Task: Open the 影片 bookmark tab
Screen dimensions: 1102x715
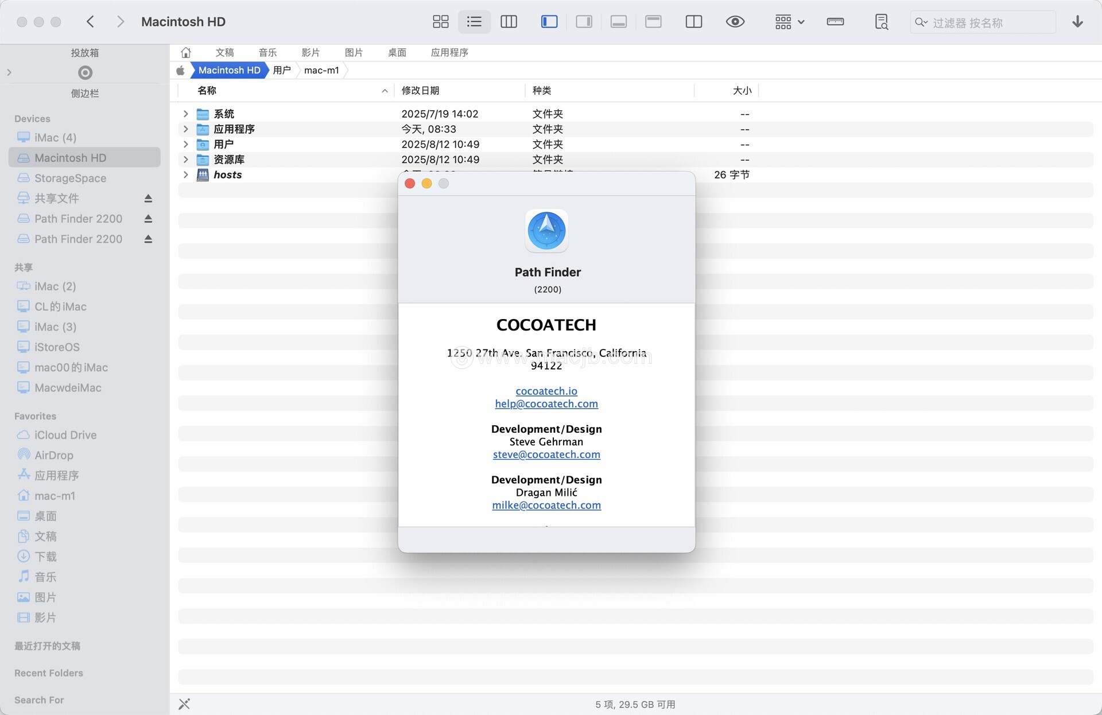Action: 311,52
